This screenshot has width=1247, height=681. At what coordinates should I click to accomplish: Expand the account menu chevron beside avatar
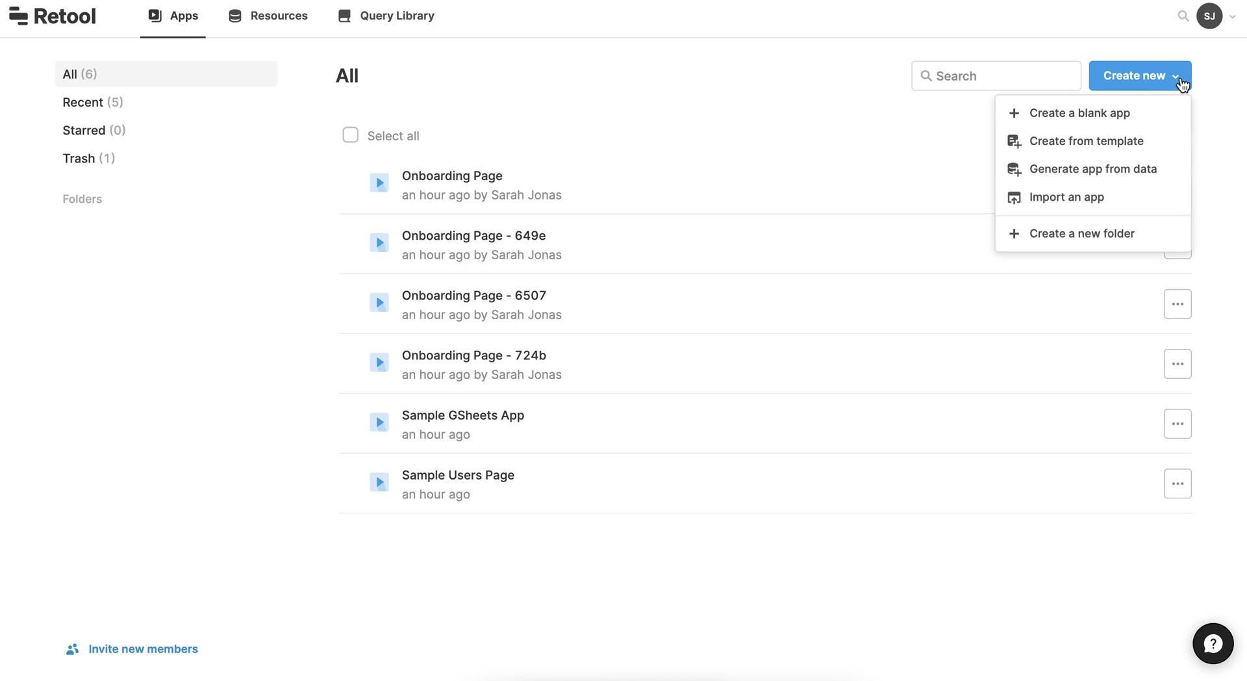[1232, 17]
